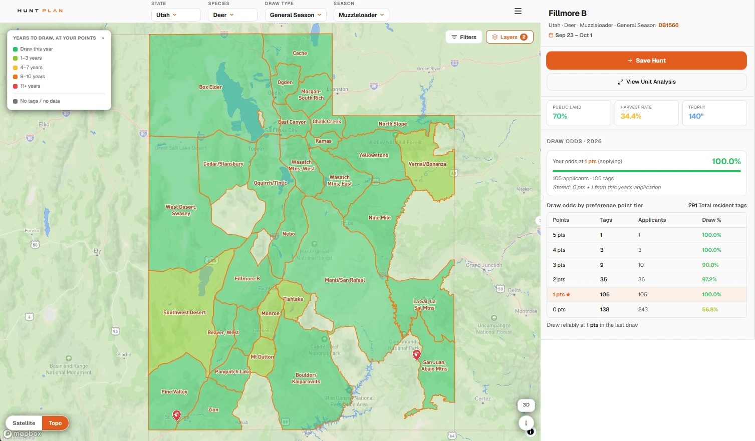Click the Manti/San Rafael unit label
Viewport: 755px width, 441px height.
click(x=345, y=280)
